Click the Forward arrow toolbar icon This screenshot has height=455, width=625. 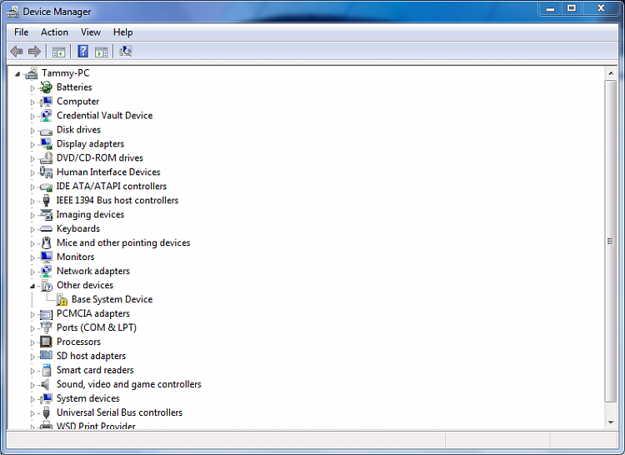tap(35, 52)
